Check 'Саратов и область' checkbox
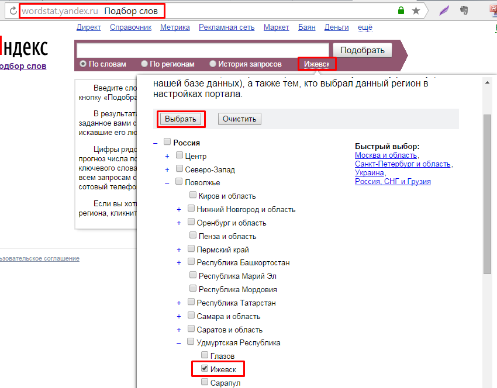The image size is (497, 388). point(191,329)
